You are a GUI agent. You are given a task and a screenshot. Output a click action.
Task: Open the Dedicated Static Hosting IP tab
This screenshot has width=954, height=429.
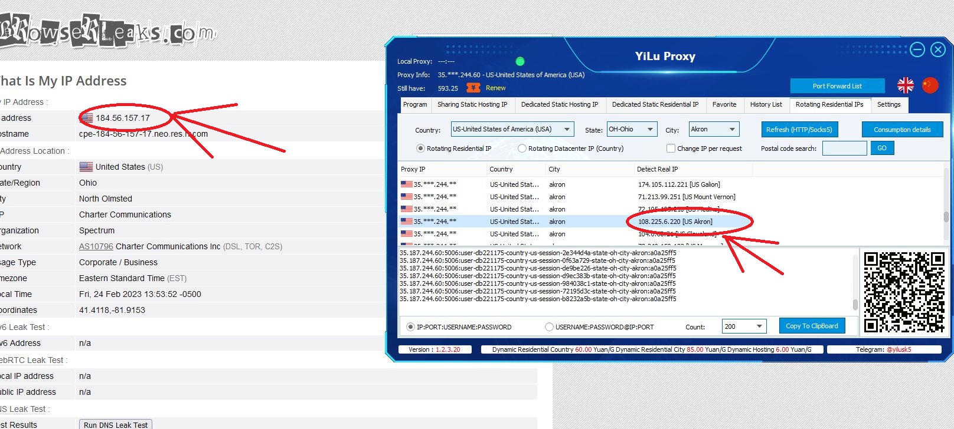tap(560, 105)
